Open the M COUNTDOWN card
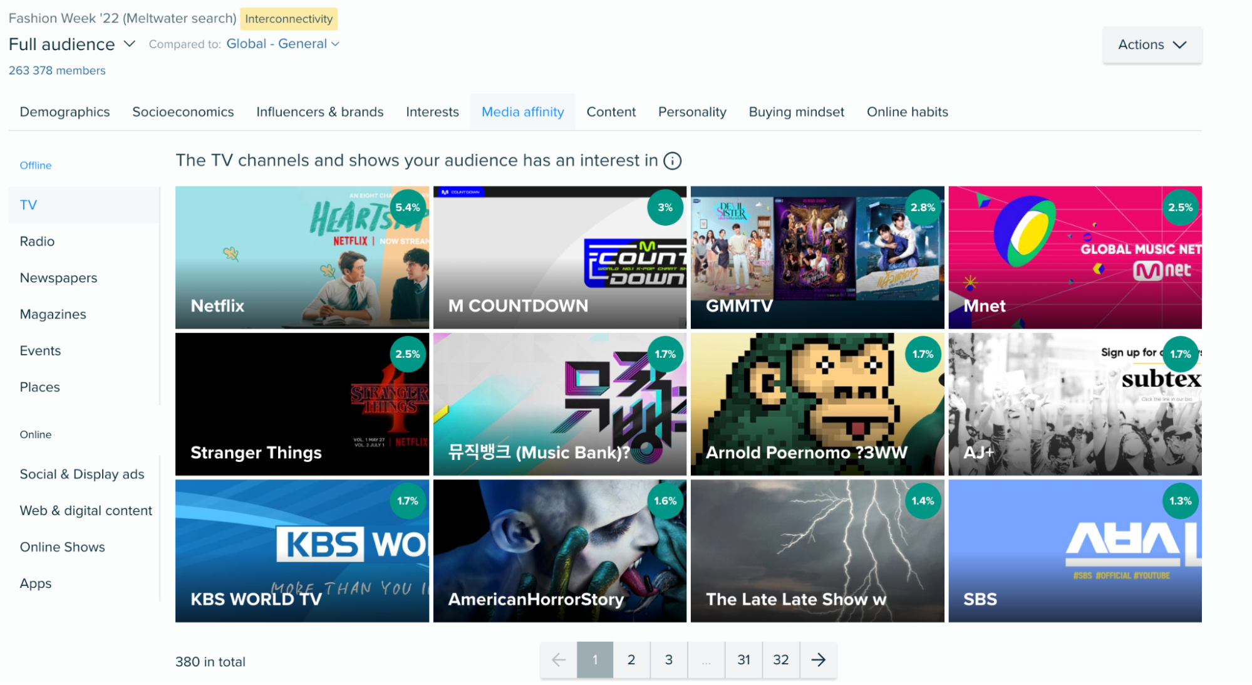This screenshot has height=685, width=1252. point(559,257)
